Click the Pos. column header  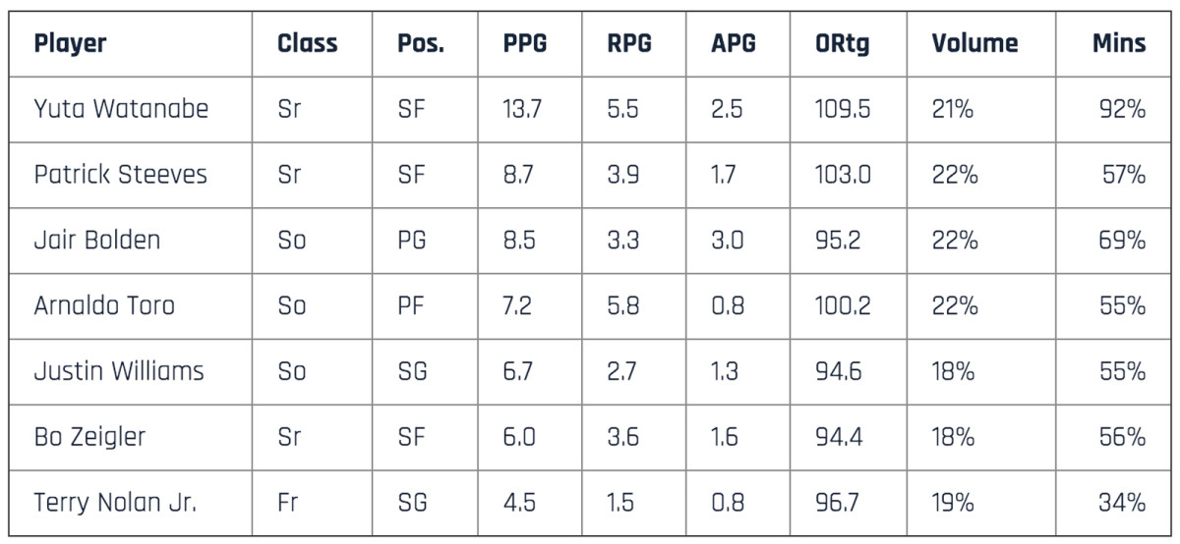pos(420,43)
